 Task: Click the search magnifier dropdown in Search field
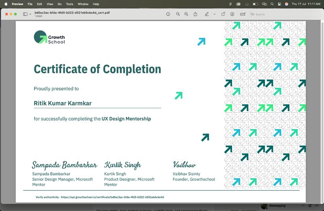click(x=252, y=14)
